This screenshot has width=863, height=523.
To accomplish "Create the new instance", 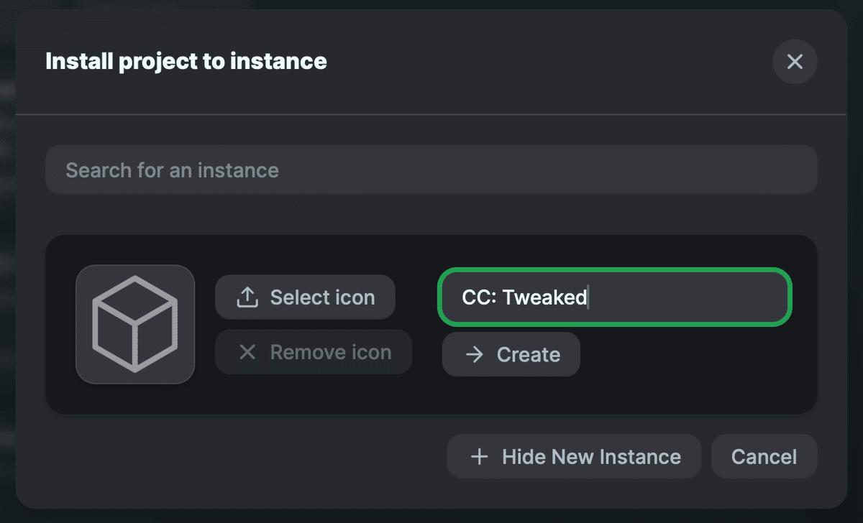I will click(x=511, y=354).
